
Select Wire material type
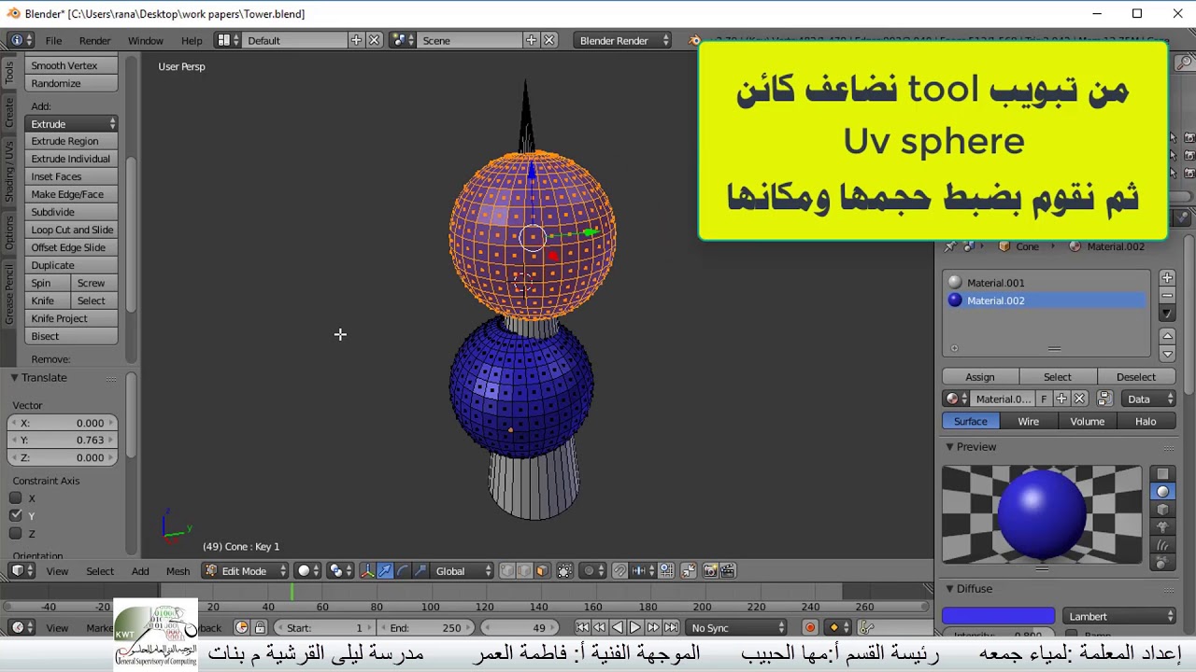coord(1028,421)
